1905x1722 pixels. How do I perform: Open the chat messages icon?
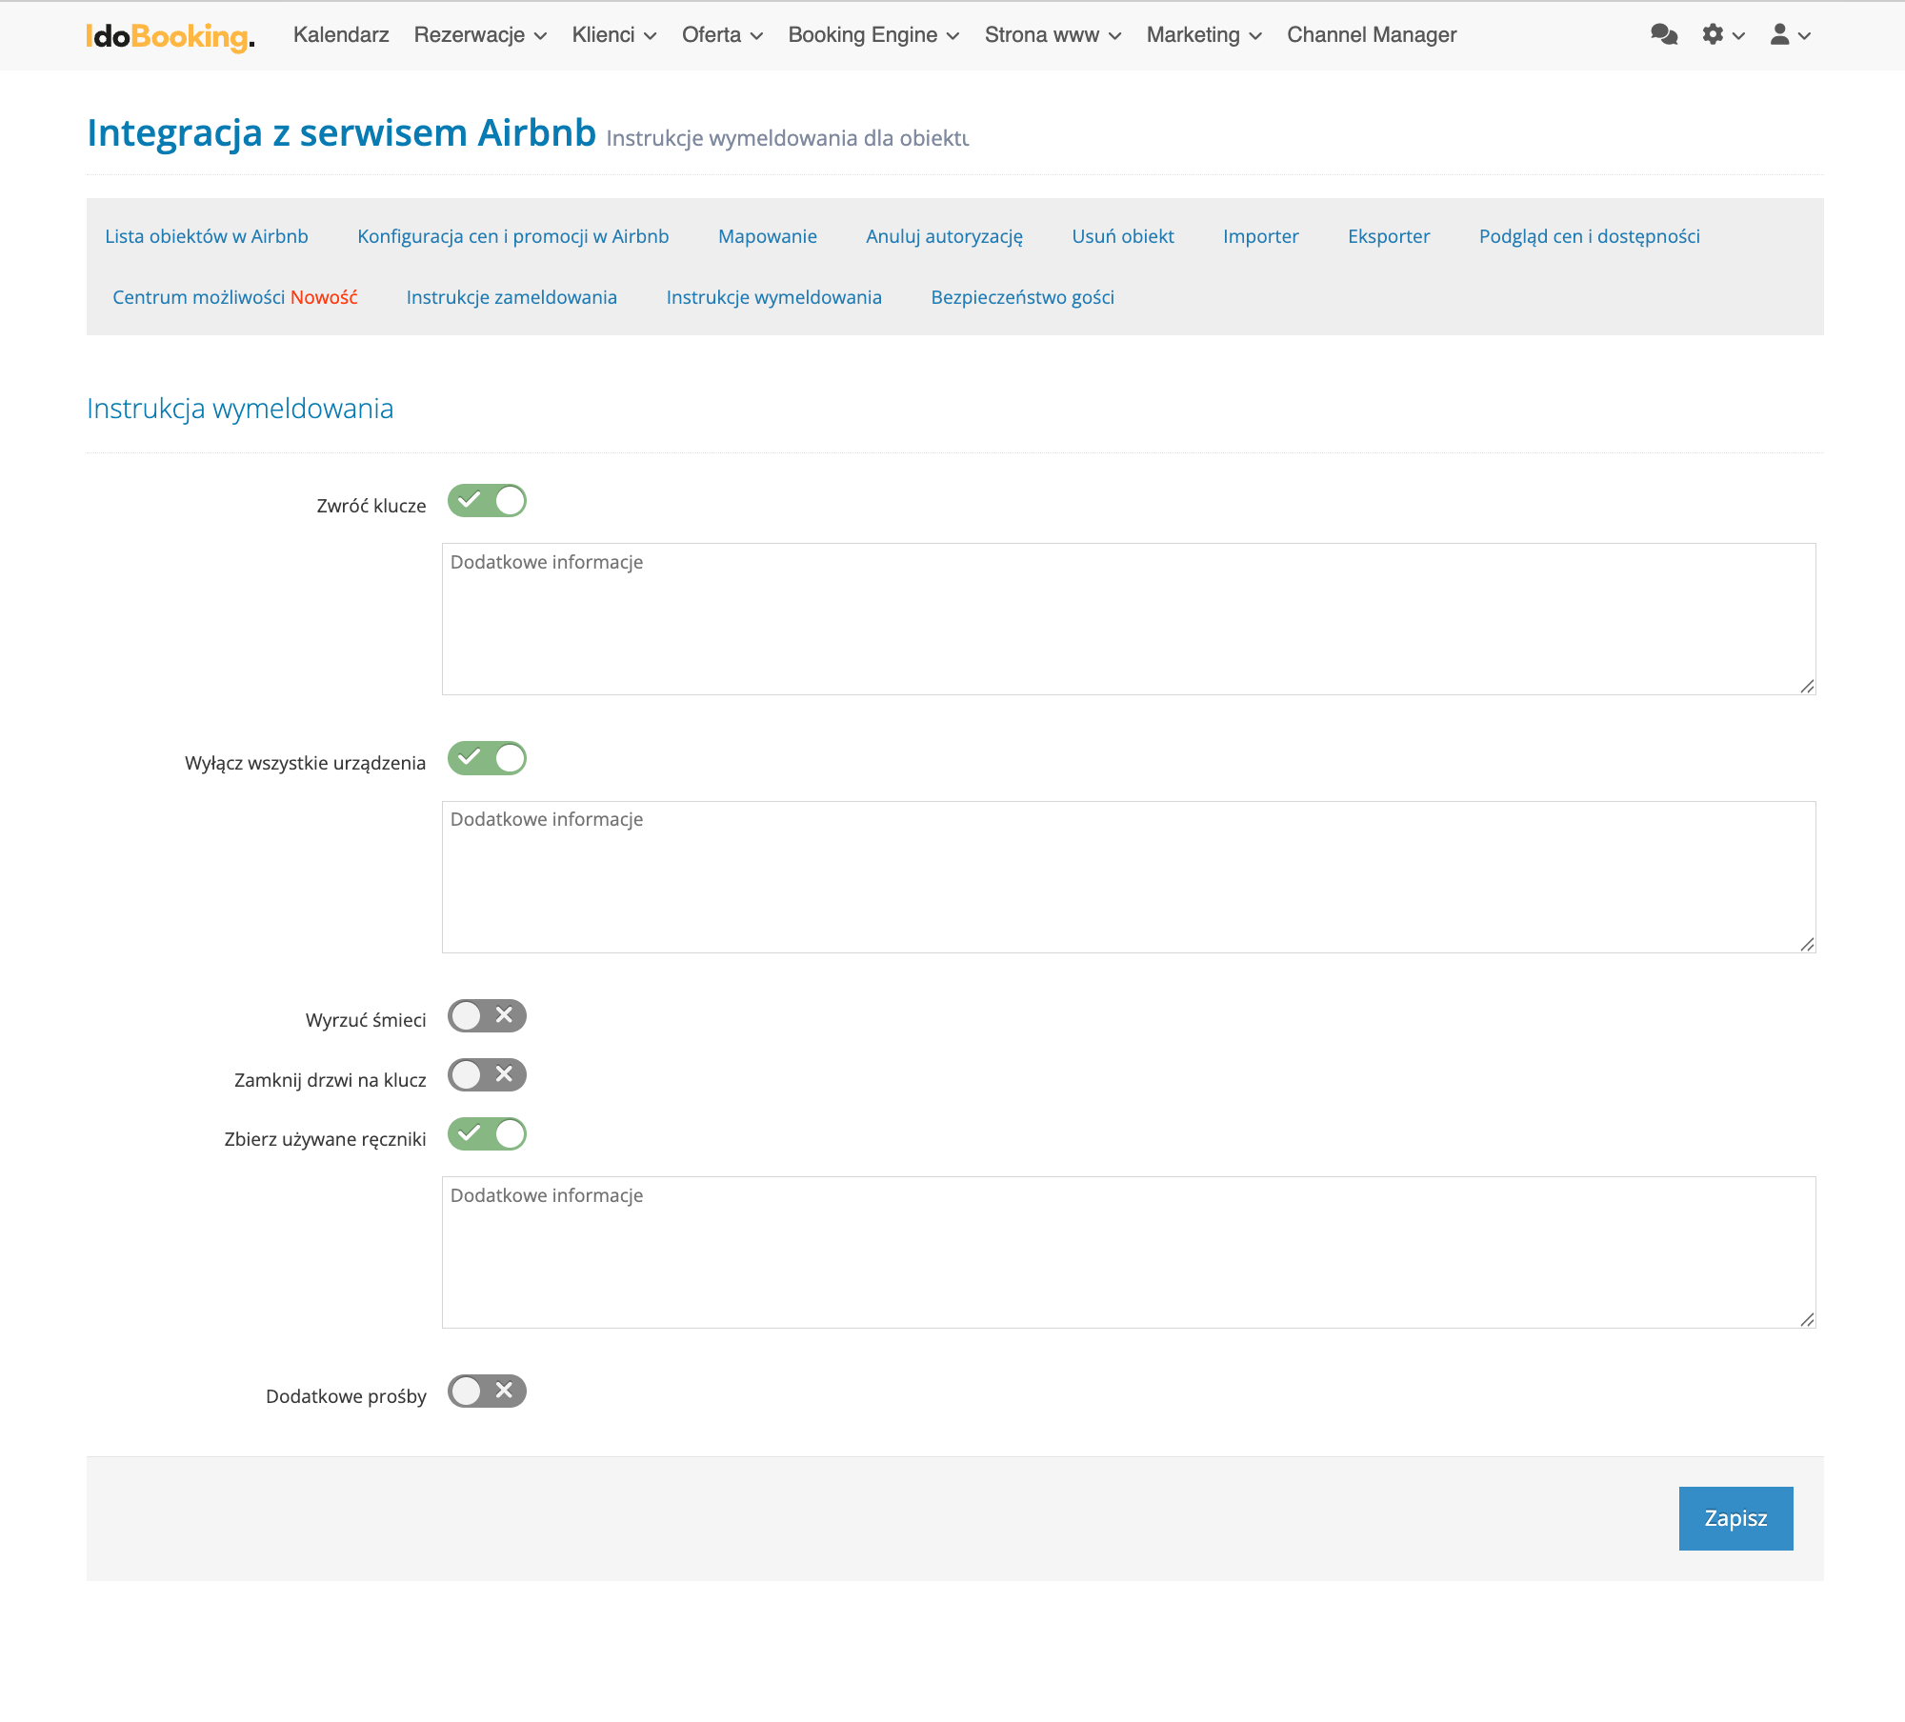coord(1663,35)
